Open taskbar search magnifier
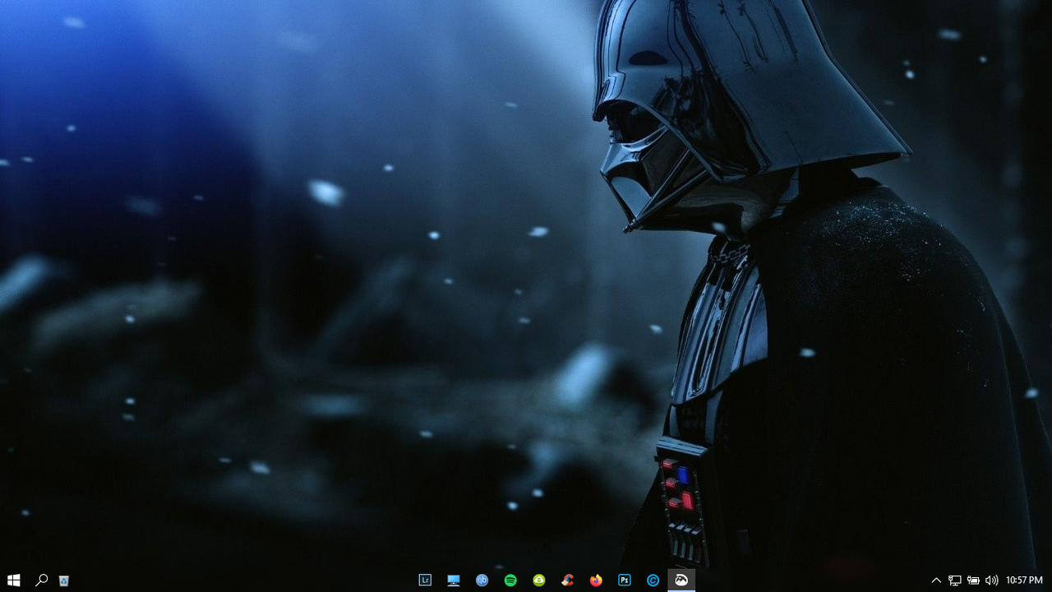Image resolution: width=1052 pixels, height=592 pixels. pos(41,580)
